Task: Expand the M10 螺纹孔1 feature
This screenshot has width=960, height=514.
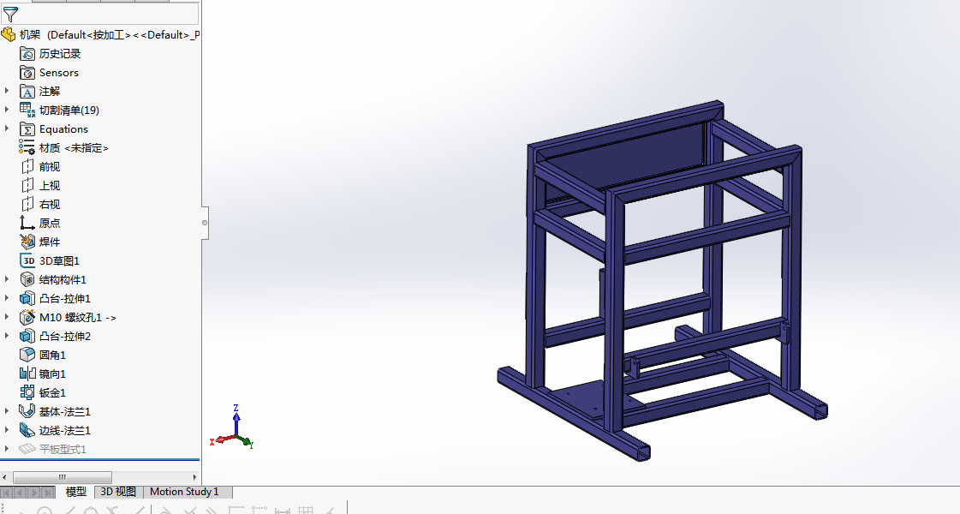Action: [x=7, y=317]
